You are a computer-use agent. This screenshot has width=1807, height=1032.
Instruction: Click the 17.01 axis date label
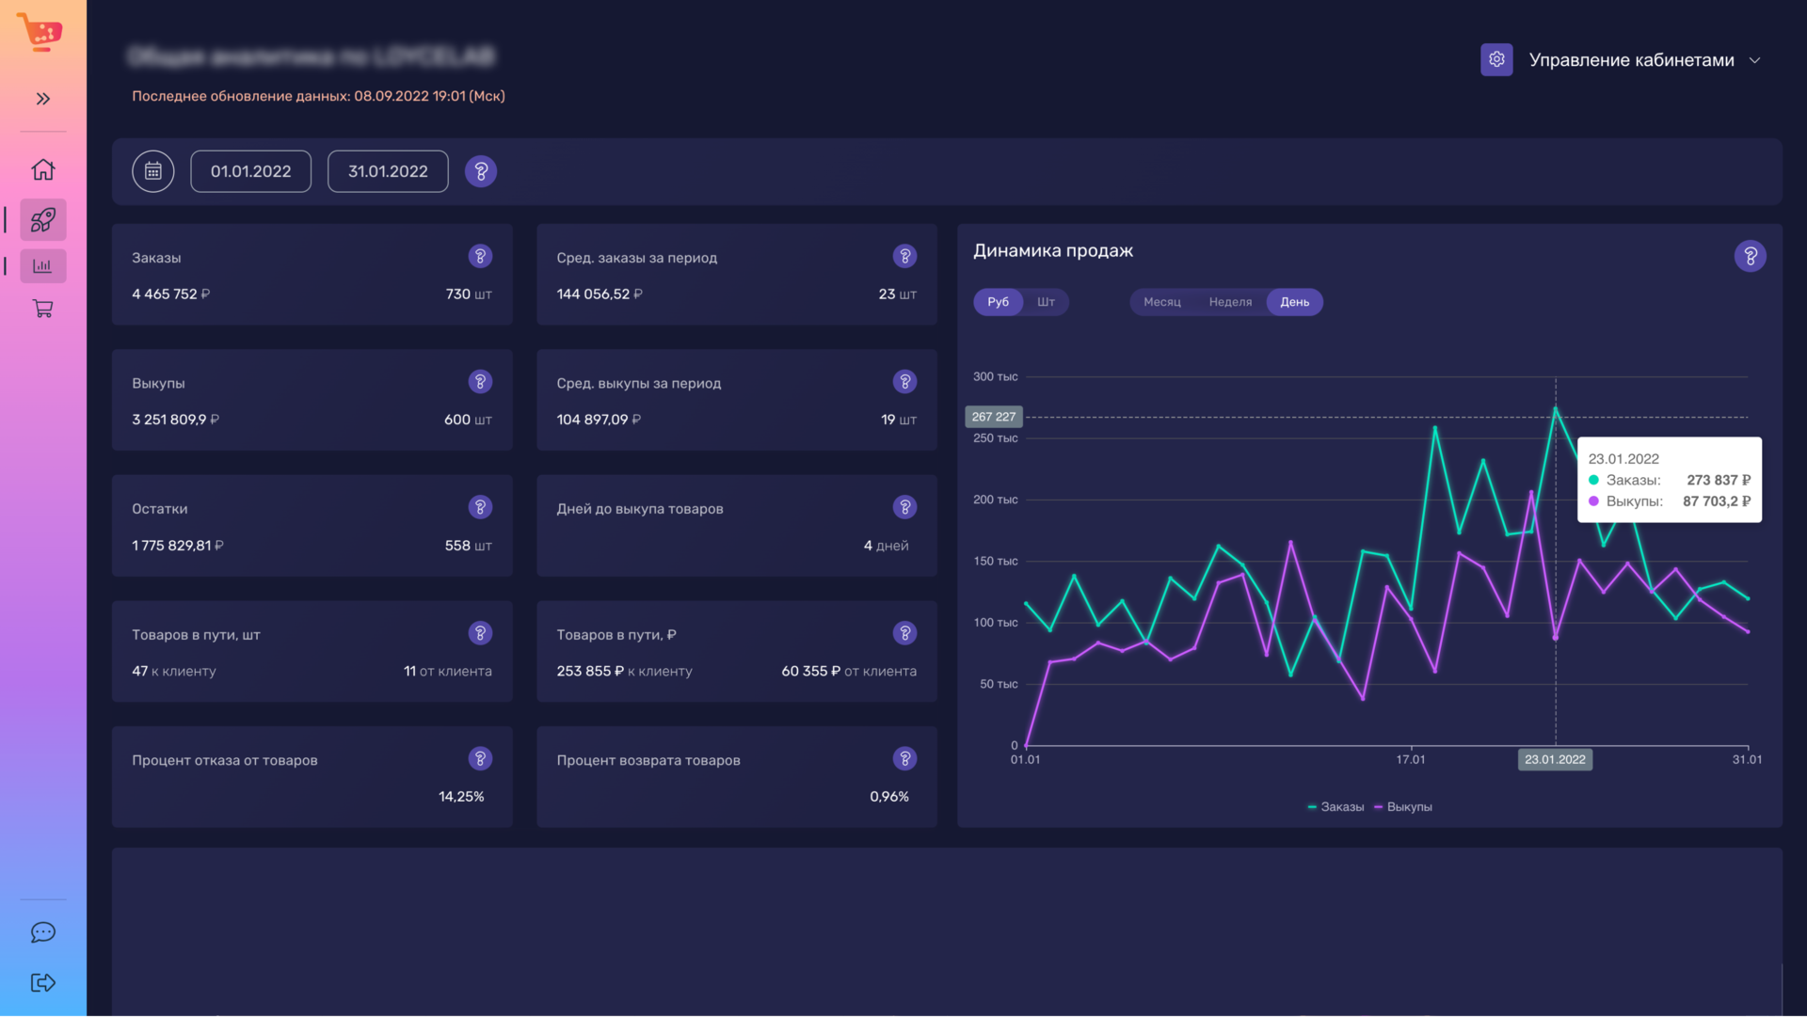1411,759
